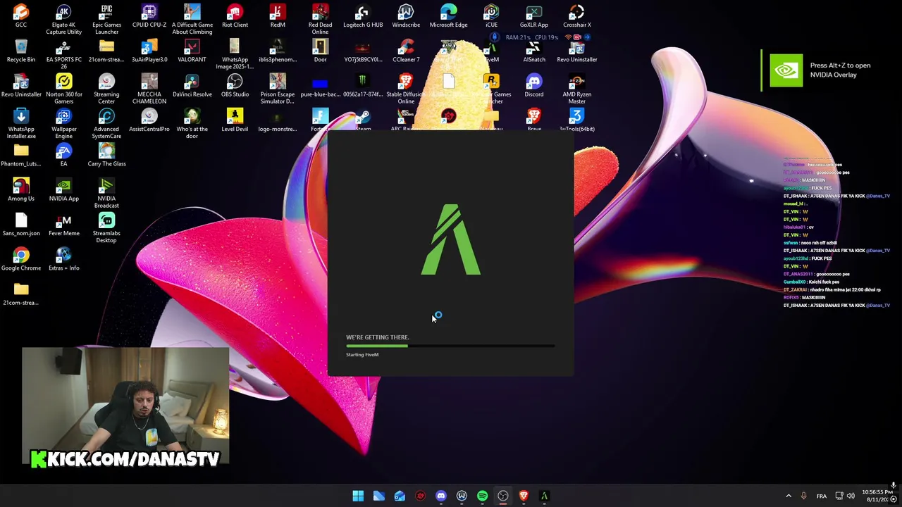Switch to OBS Studio in the taskbar
This screenshot has height=507, width=902.
(x=503, y=496)
